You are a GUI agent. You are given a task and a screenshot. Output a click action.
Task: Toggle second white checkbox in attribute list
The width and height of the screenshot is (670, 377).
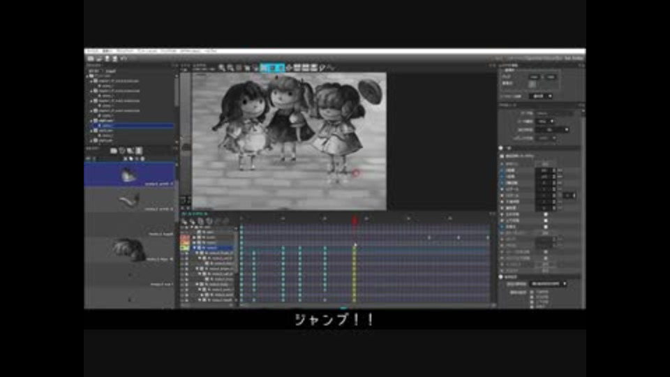(x=546, y=221)
